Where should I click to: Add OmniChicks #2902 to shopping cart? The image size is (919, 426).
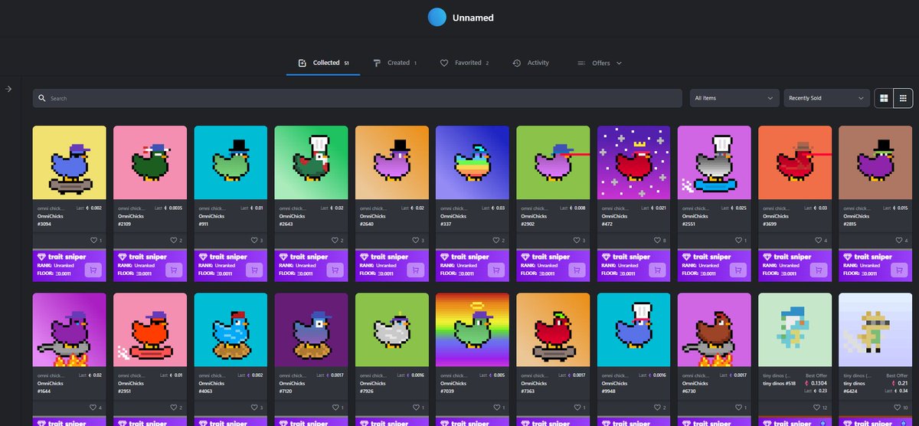[x=577, y=270]
